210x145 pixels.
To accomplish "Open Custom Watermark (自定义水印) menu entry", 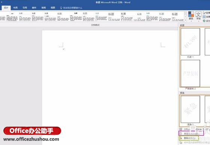I will click(x=191, y=133).
